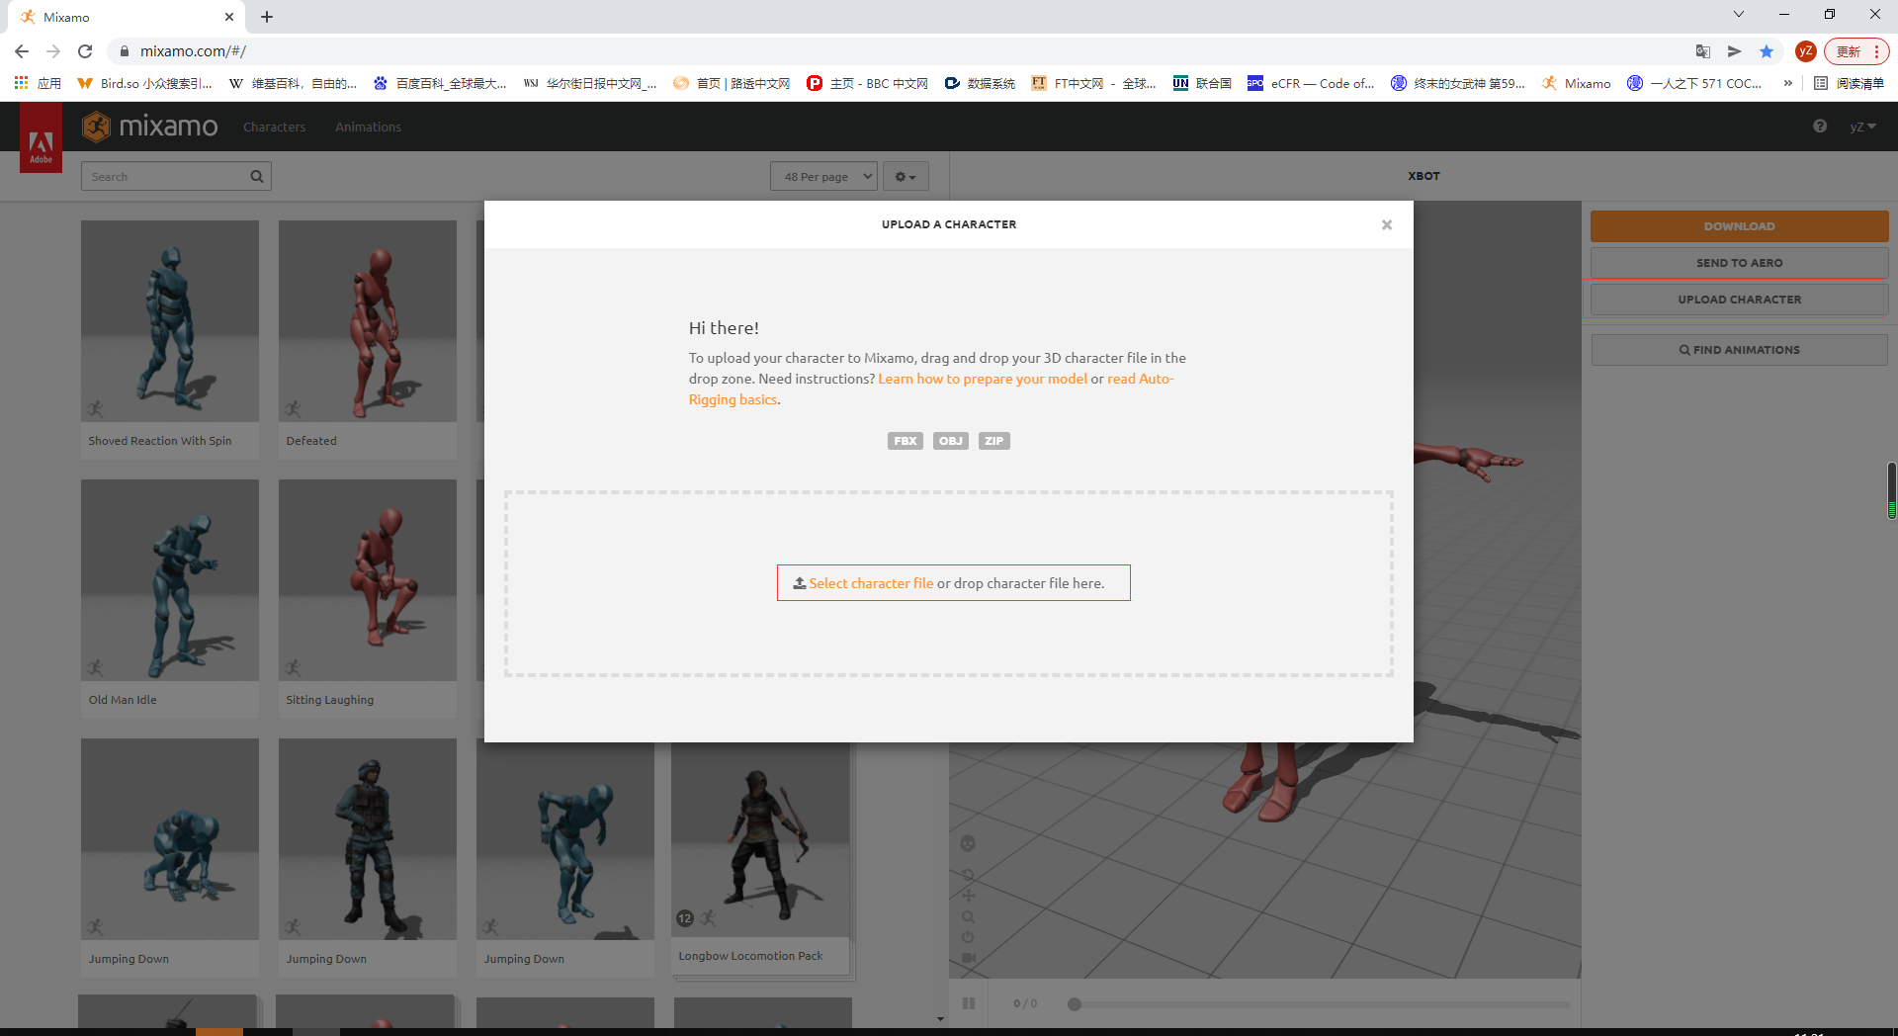This screenshot has height=1036, width=1898.
Task: Click the SEND TO AERO button
Action: point(1739,263)
